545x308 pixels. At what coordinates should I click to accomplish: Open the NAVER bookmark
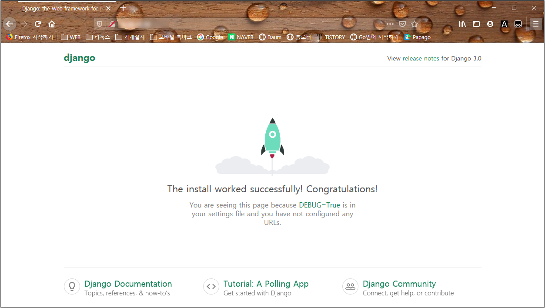241,37
